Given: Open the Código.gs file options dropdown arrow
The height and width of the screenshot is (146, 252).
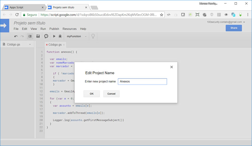Looking at the screenshot, I should pos(30,44).
